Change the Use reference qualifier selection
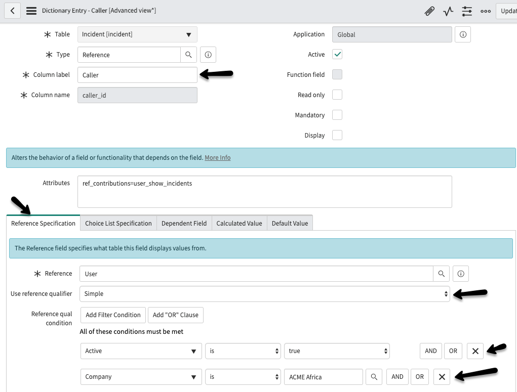 [x=264, y=293]
